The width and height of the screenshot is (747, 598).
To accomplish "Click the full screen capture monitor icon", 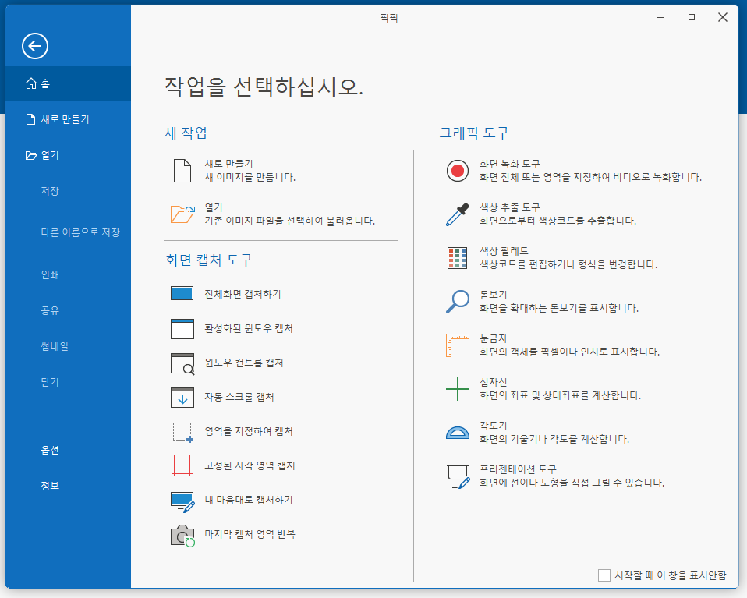I will click(182, 295).
